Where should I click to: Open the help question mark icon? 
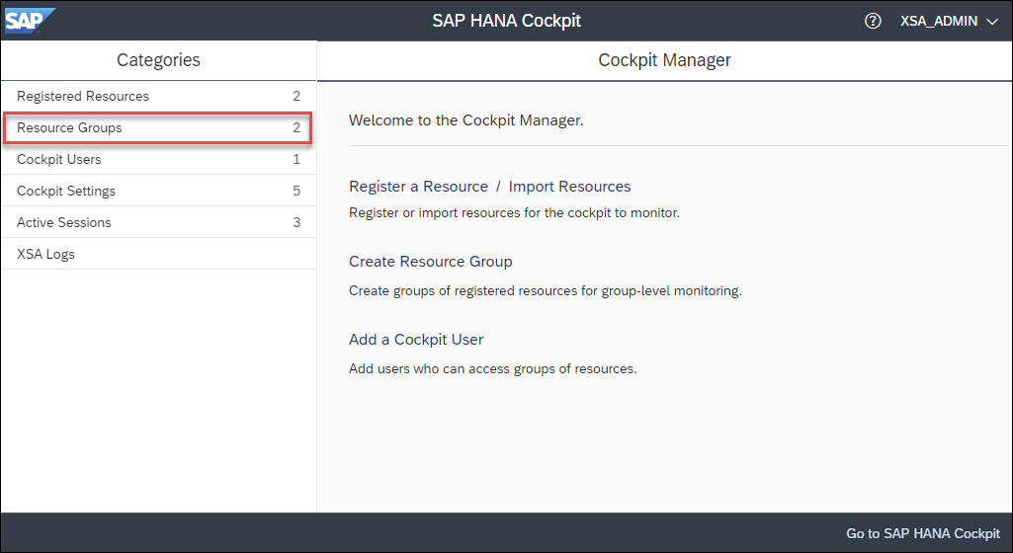pyautogui.click(x=872, y=21)
